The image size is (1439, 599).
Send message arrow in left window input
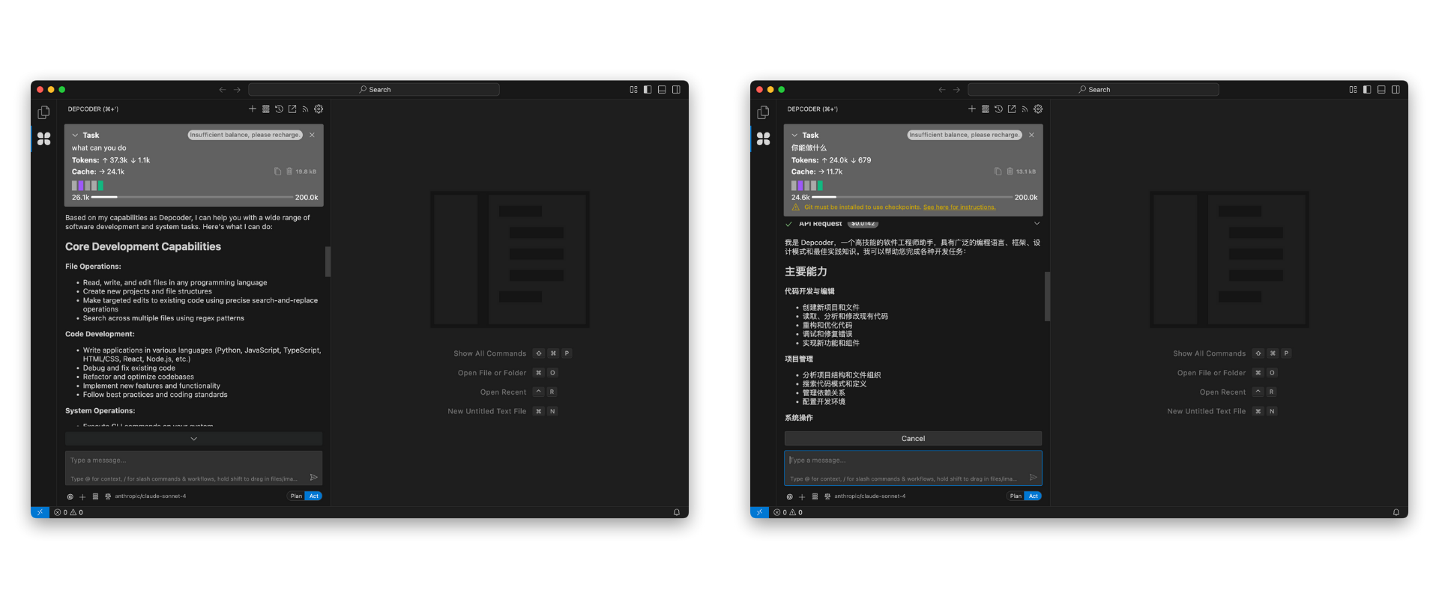pos(313,477)
